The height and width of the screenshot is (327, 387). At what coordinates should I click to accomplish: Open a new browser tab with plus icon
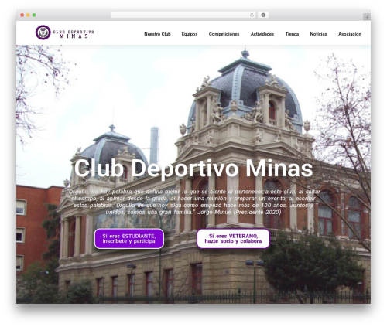[x=367, y=17]
